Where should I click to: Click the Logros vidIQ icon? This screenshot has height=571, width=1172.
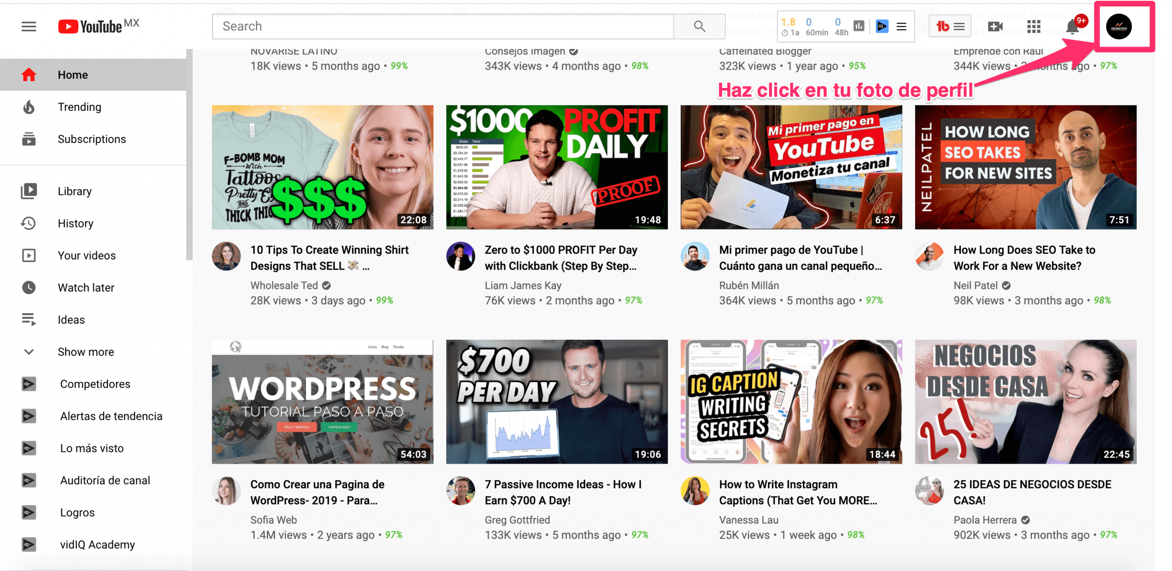tap(29, 512)
